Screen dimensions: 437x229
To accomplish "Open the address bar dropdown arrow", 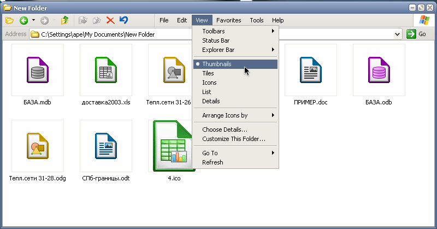I will pos(397,34).
